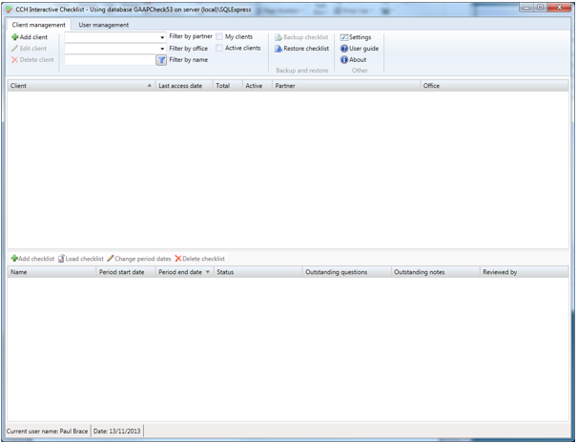
Task: Click the green Add checklist plus icon
Action: click(x=14, y=259)
